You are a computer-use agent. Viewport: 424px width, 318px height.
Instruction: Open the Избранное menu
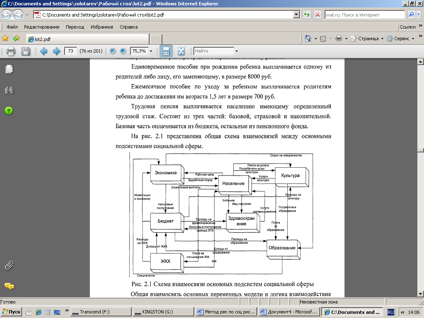click(x=102, y=27)
